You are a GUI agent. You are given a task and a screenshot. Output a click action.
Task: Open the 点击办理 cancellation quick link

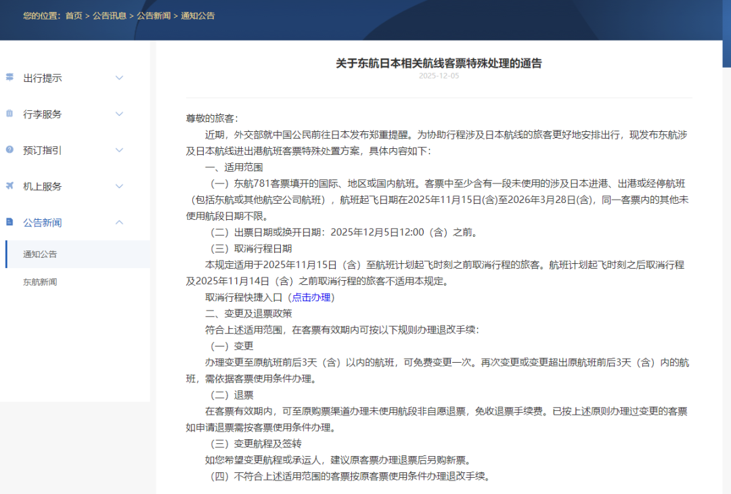point(312,297)
